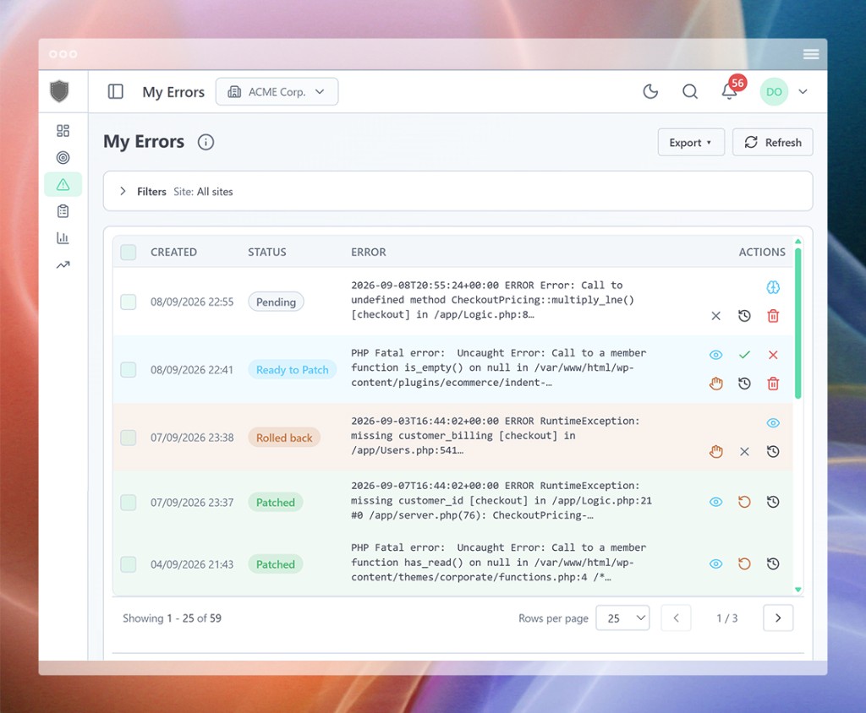Screen dimensions: 866x713
Task: Open the notifications bell with 56 badge
Action: (730, 91)
